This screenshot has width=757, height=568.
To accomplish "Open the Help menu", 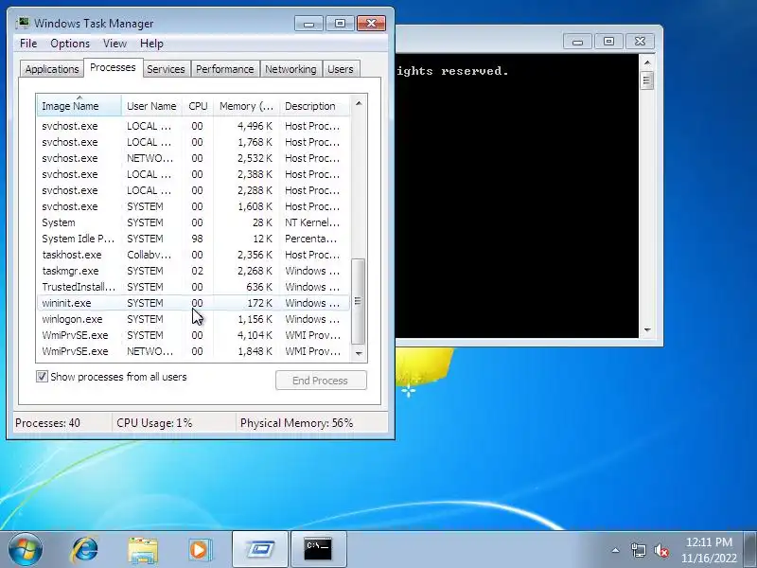I will (x=151, y=44).
